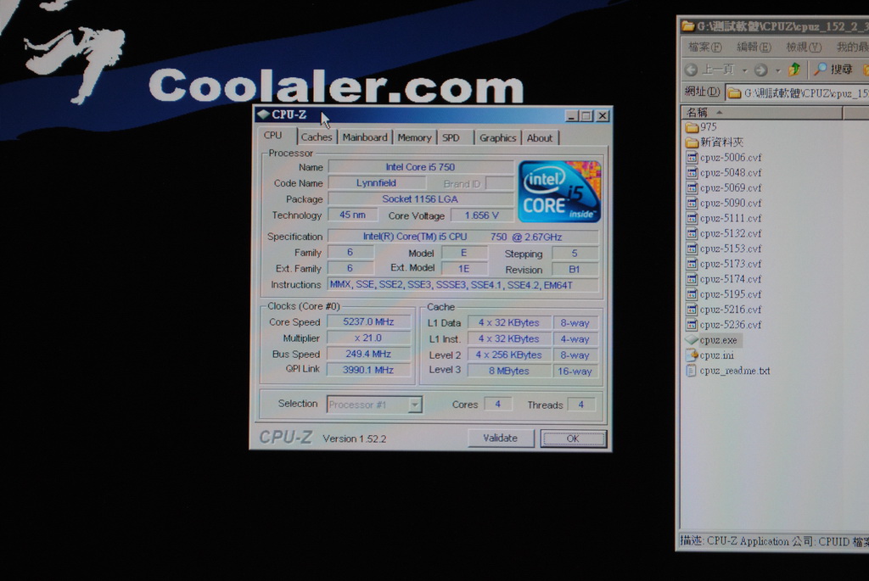Open the Memory tab in CPU-Z
This screenshot has width=869, height=581.
414,137
